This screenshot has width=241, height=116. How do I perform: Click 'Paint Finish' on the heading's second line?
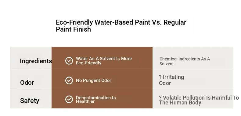click(x=74, y=29)
